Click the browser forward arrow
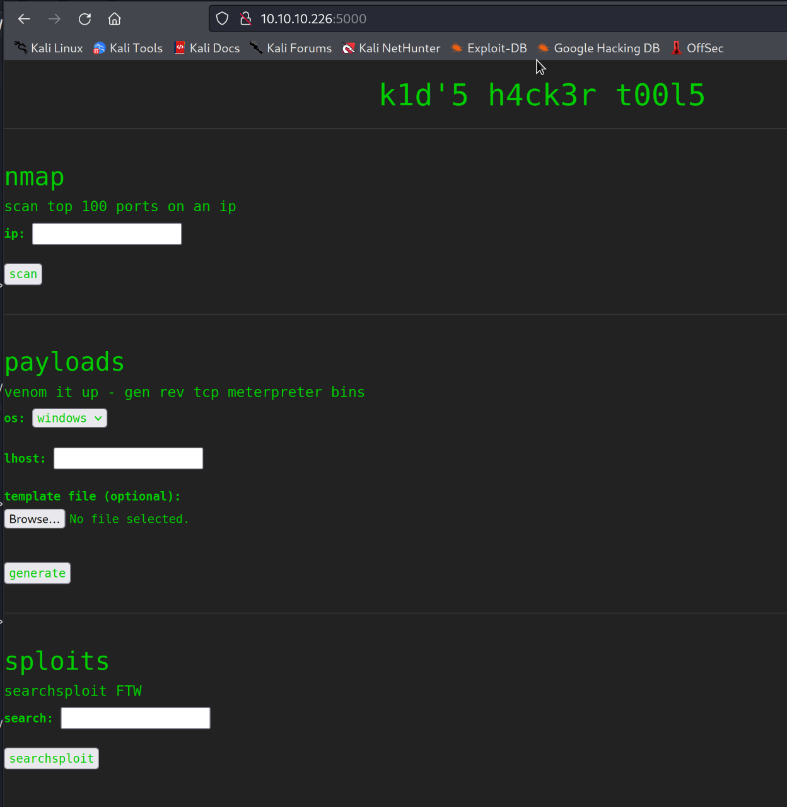Viewport: 787px width, 807px height. (55, 19)
